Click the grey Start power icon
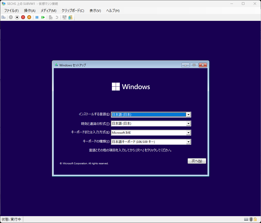261x223 pixels. (11, 17)
